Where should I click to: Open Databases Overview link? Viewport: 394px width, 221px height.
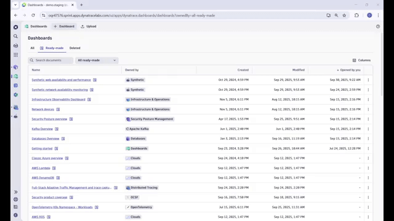46,139
